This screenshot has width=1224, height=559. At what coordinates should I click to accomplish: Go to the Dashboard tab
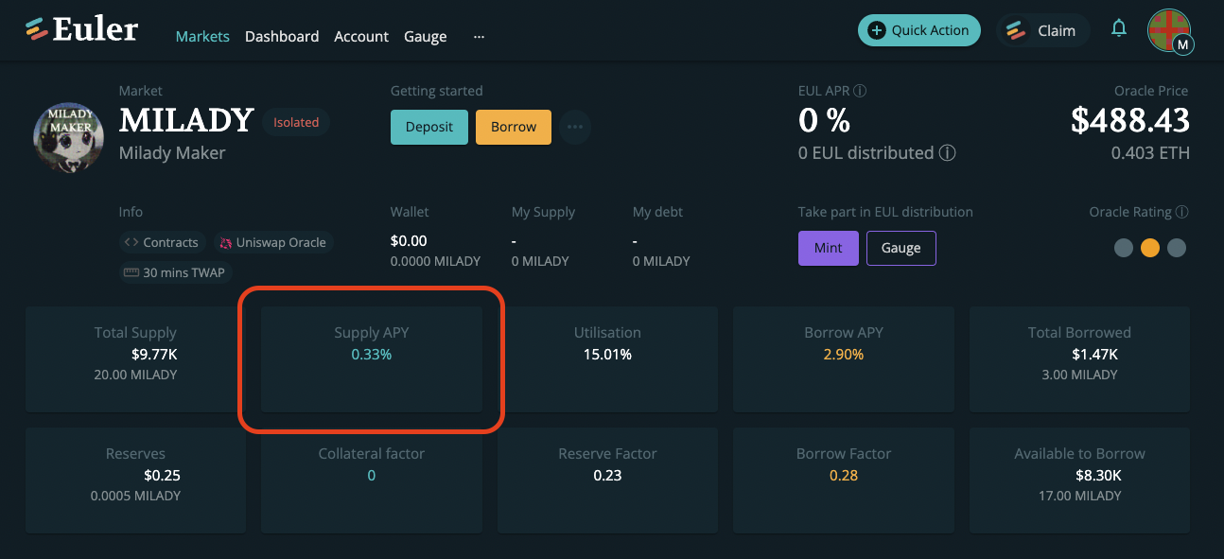coord(282,37)
